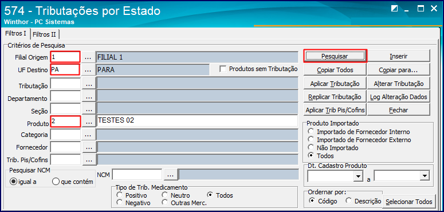Select Neutro medicamento type

coord(165,195)
